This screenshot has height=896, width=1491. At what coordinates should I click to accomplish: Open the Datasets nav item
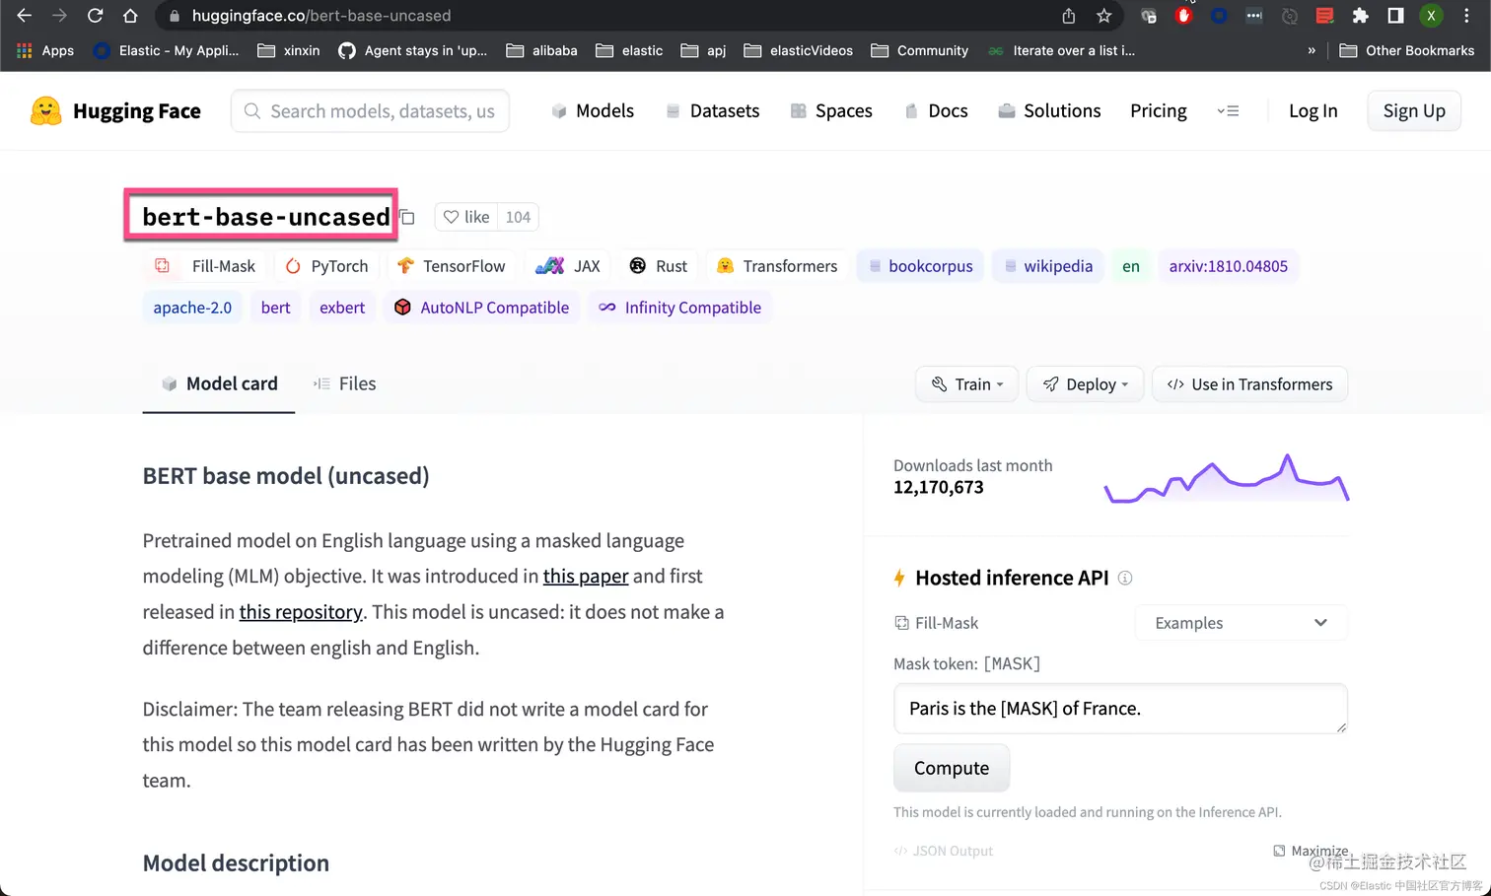click(x=712, y=110)
